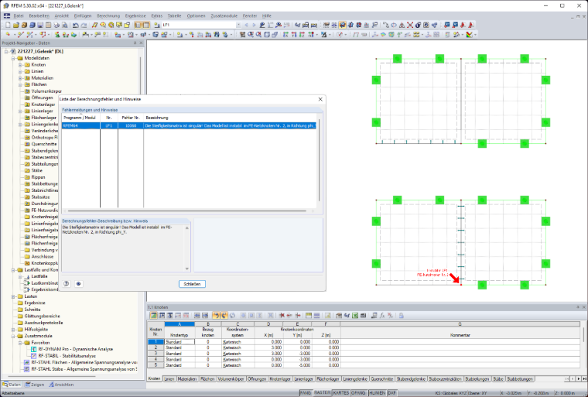Close the Berechnungsfehler list dialog with X
This screenshot has width=588, height=397.
(x=320, y=99)
